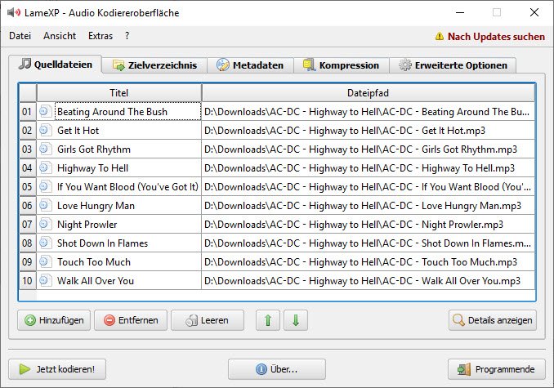Select title Girls Got Rhythm

point(94,149)
